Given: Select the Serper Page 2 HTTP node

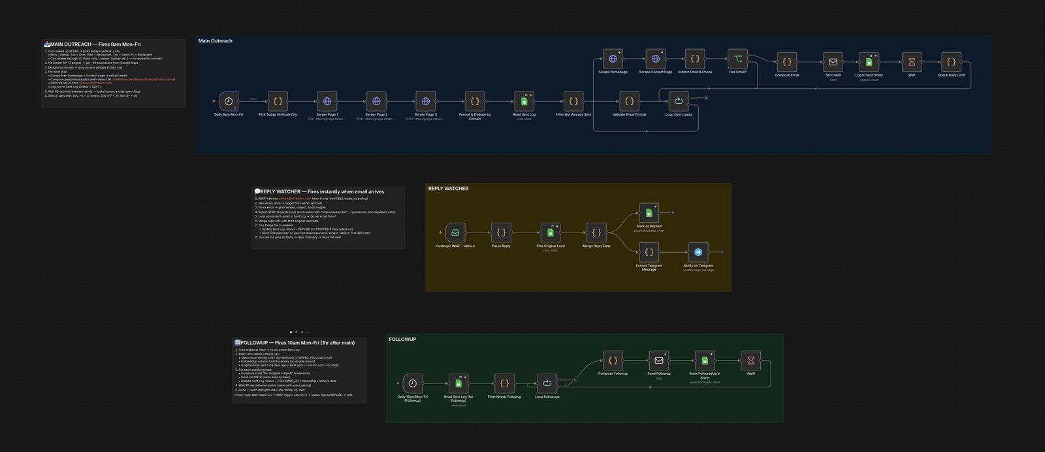Looking at the screenshot, I should click(x=376, y=101).
